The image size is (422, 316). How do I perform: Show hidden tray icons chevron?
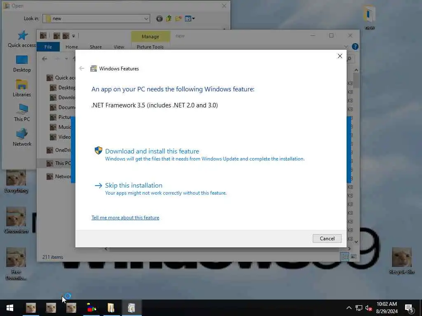pyautogui.click(x=349, y=308)
